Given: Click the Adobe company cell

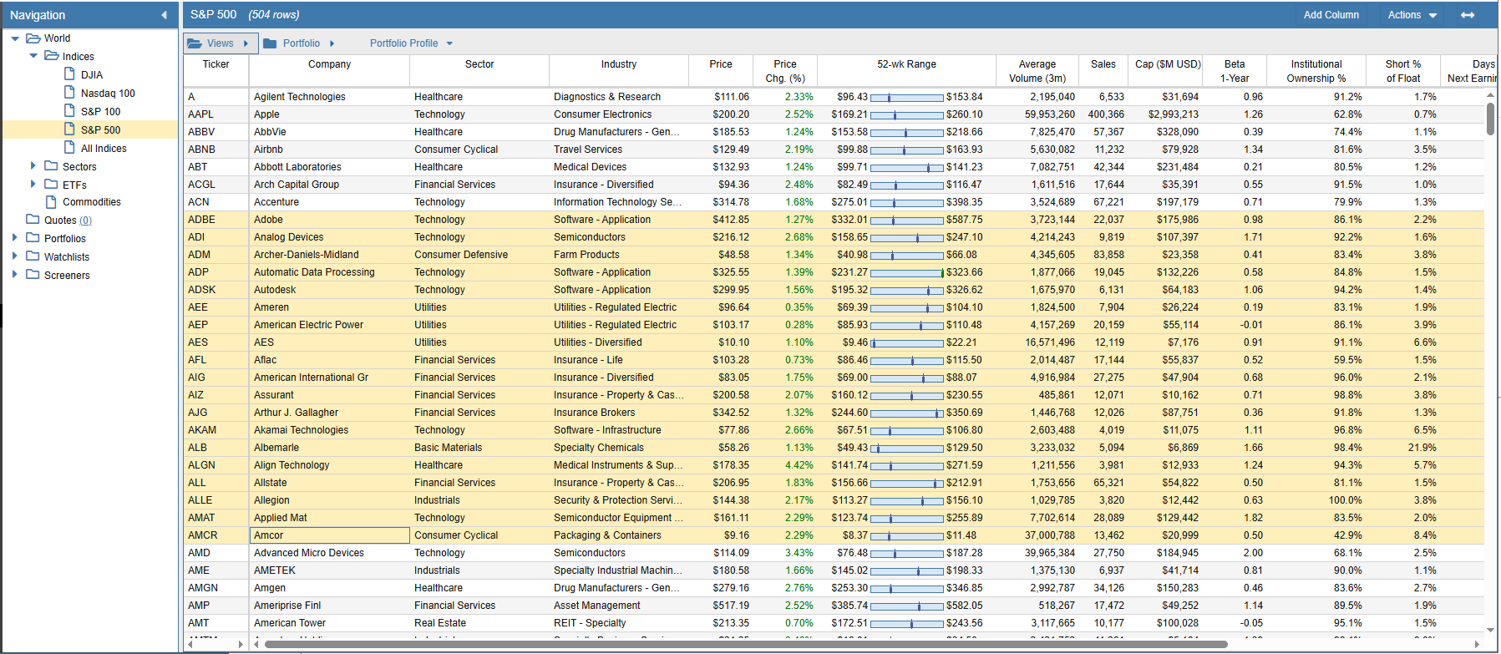Looking at the screenshot, I should (329, 220).
